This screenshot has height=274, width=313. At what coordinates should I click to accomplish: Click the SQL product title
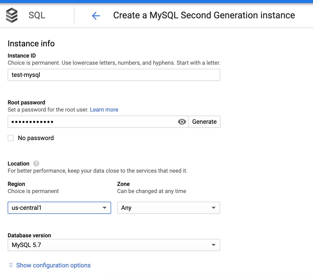click(x=37, y=15)
